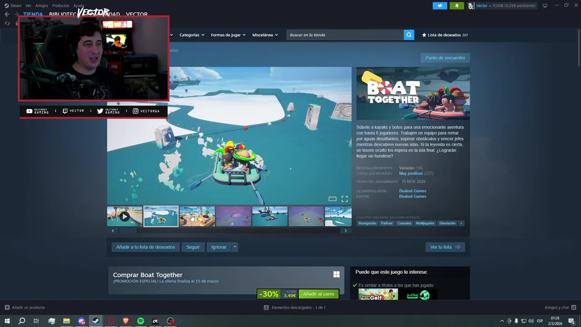The image size is (581, 327).
Task: Click the Ignorar button
Action: [219, 247]
